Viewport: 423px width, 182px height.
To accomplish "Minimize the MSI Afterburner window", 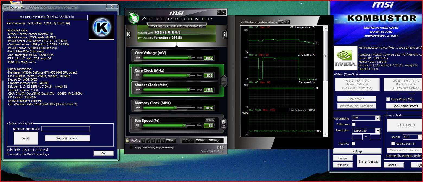I will 219,12.
